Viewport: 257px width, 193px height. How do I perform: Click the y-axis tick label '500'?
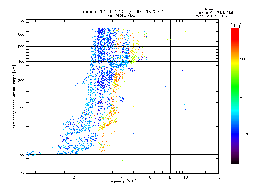[21, 47]
